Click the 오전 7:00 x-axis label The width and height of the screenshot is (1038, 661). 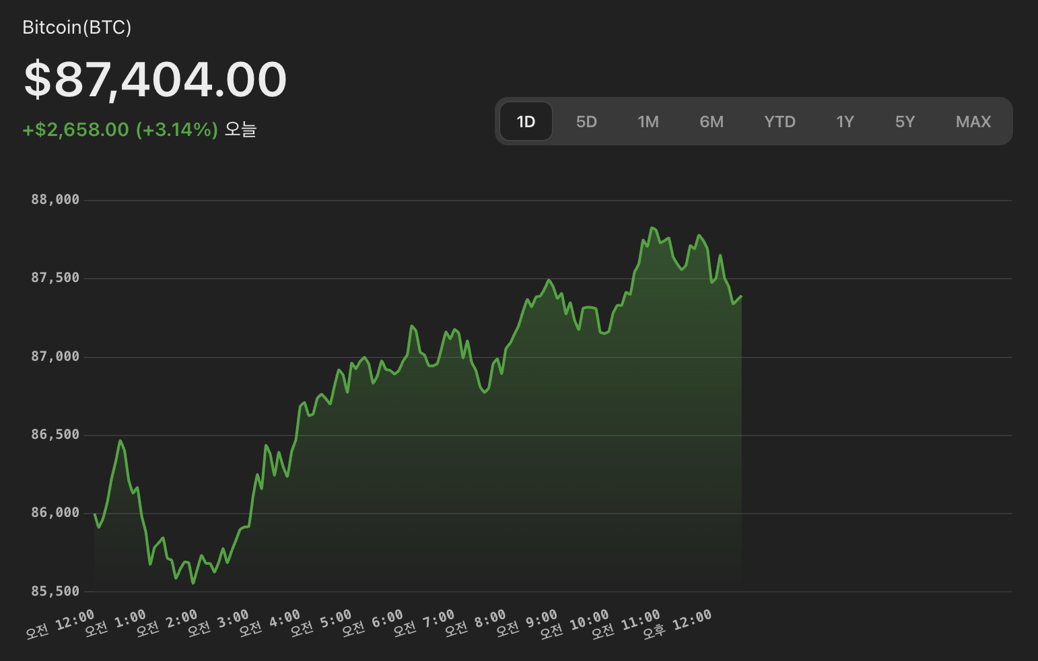pos(424,624)
